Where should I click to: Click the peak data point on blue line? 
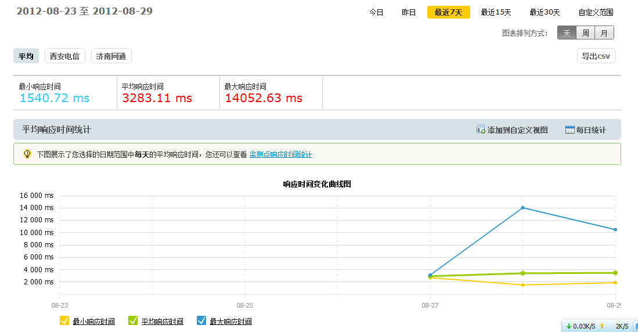click(x=522, y=207)
